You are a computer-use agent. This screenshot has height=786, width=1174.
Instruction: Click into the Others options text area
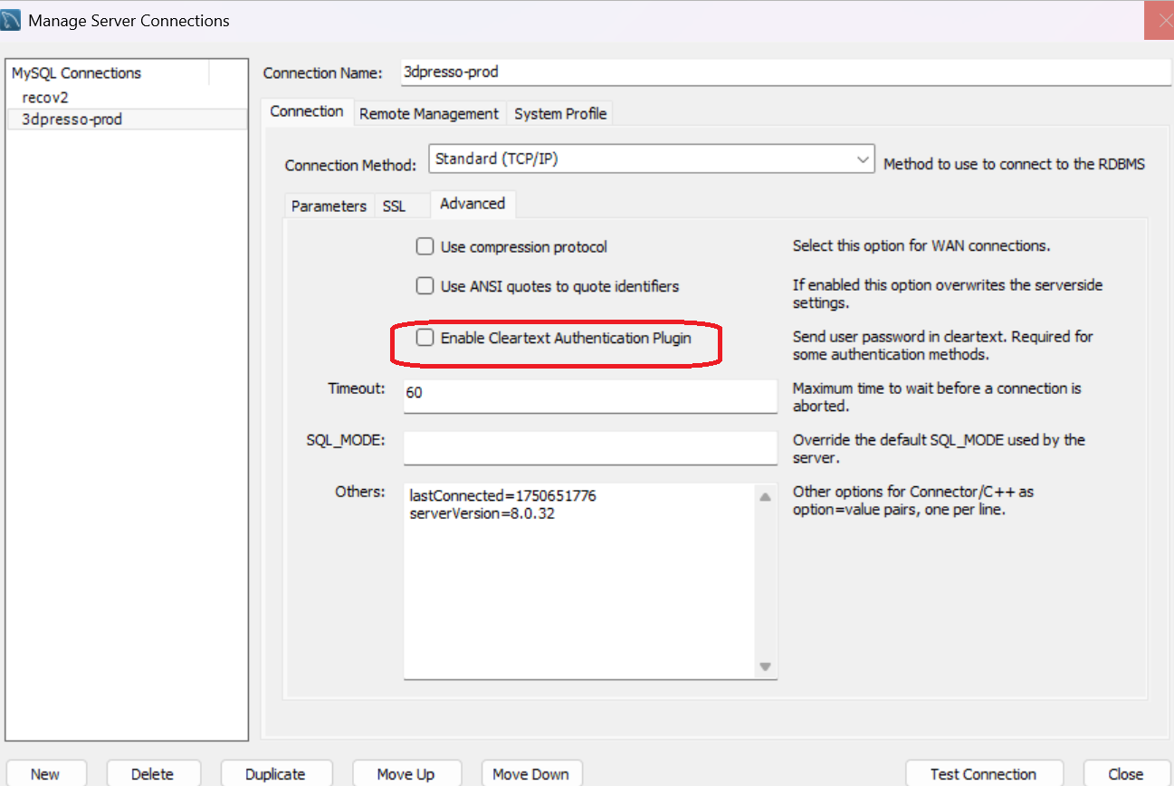(x=579, y=580)
